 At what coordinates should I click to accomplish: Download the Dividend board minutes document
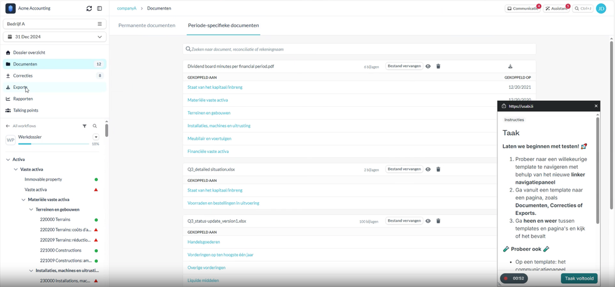click(x=510, y=66)
